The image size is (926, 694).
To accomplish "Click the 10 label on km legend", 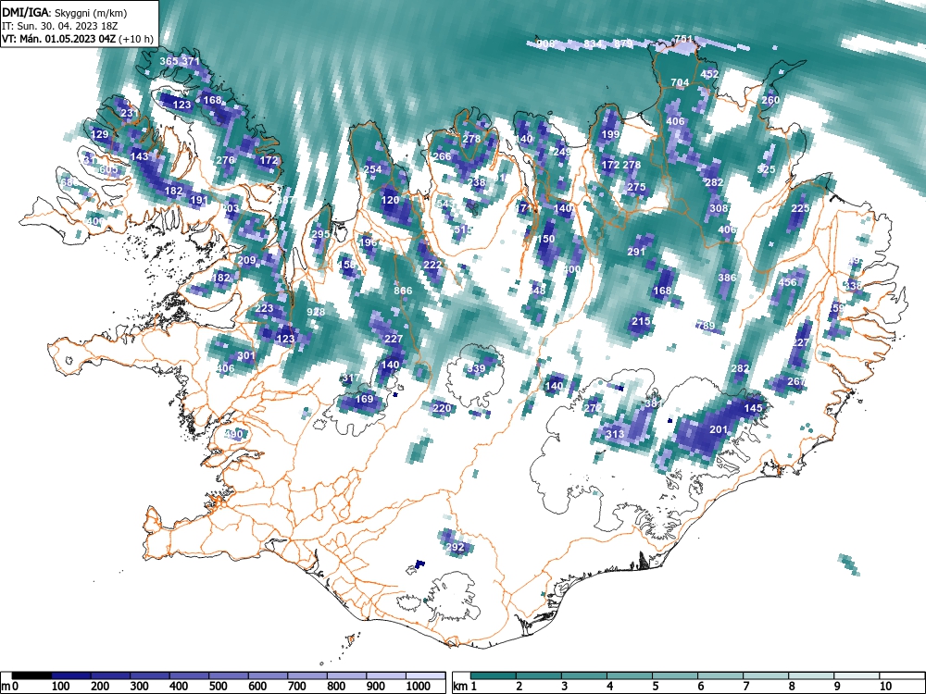I will [x=885, y=687].
